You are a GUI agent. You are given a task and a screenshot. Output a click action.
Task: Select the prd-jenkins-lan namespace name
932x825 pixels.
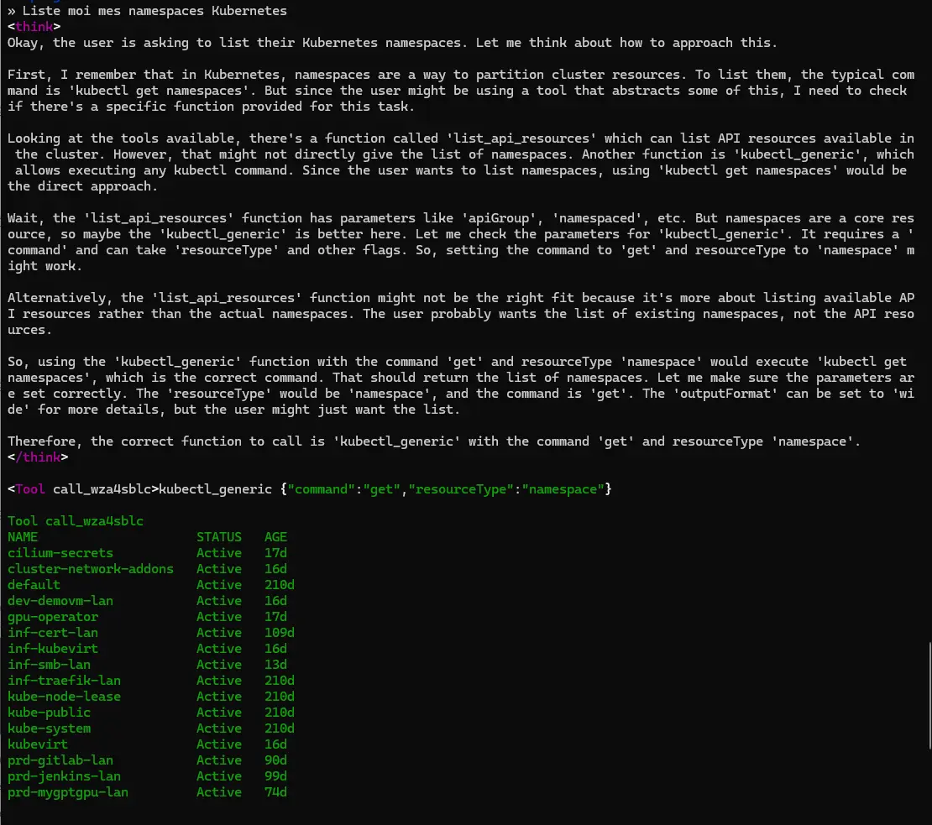tap(64, 776)
